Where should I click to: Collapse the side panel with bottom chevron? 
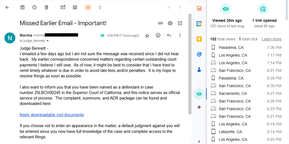point(199,141)
